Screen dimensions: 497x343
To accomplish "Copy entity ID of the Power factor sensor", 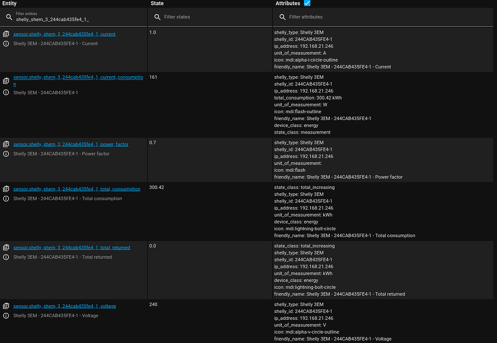I will [5, 144].
